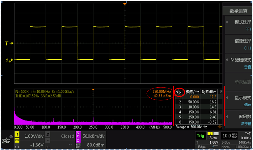Click the Auto trigger mode label
253x150 pixels.
click(213, 138)
